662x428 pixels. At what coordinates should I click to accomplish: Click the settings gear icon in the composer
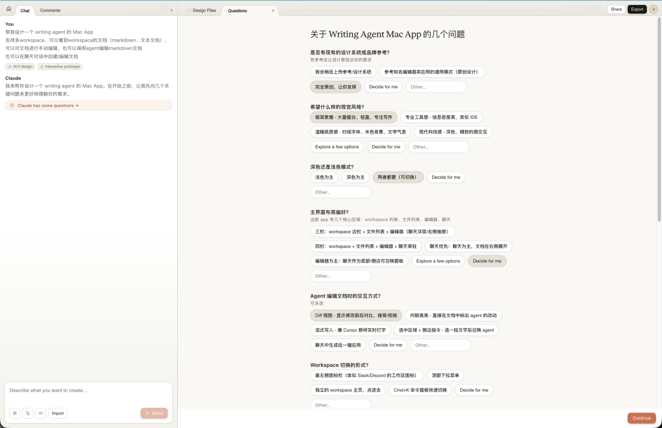click(x=15, y=413)
